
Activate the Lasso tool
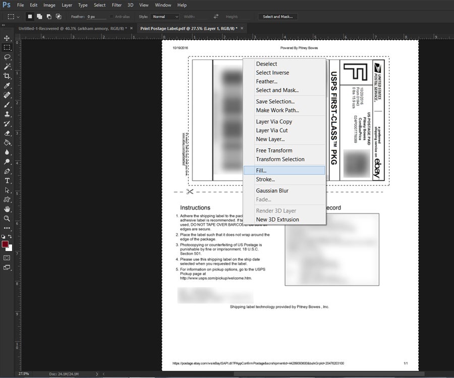pyautogui.click(x=7, y=57)
